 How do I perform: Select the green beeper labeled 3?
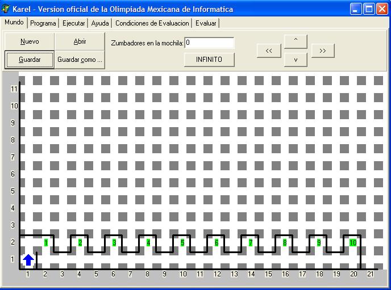click(114, 242)
